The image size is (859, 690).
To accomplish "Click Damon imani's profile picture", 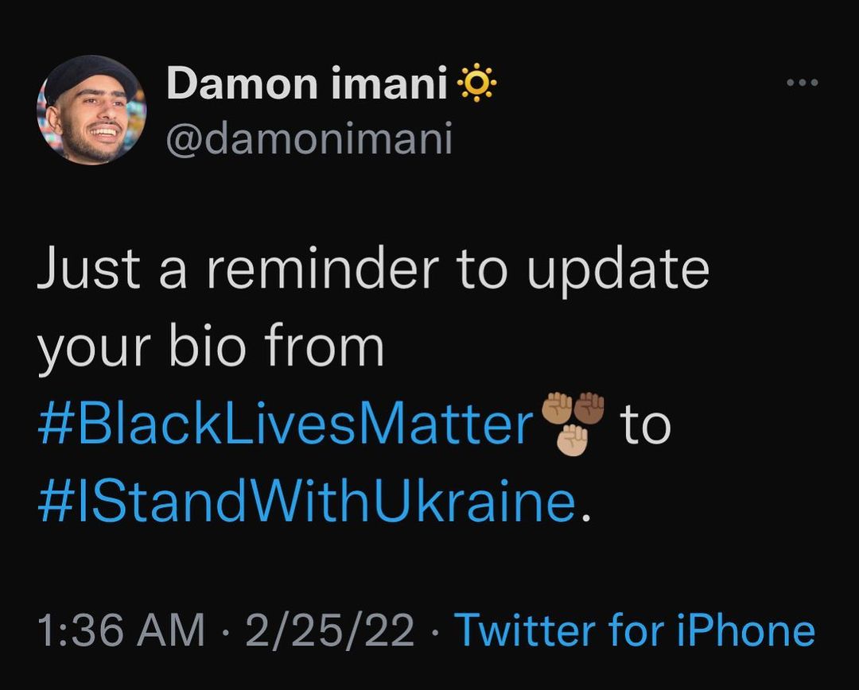I will tap(91, 110).
